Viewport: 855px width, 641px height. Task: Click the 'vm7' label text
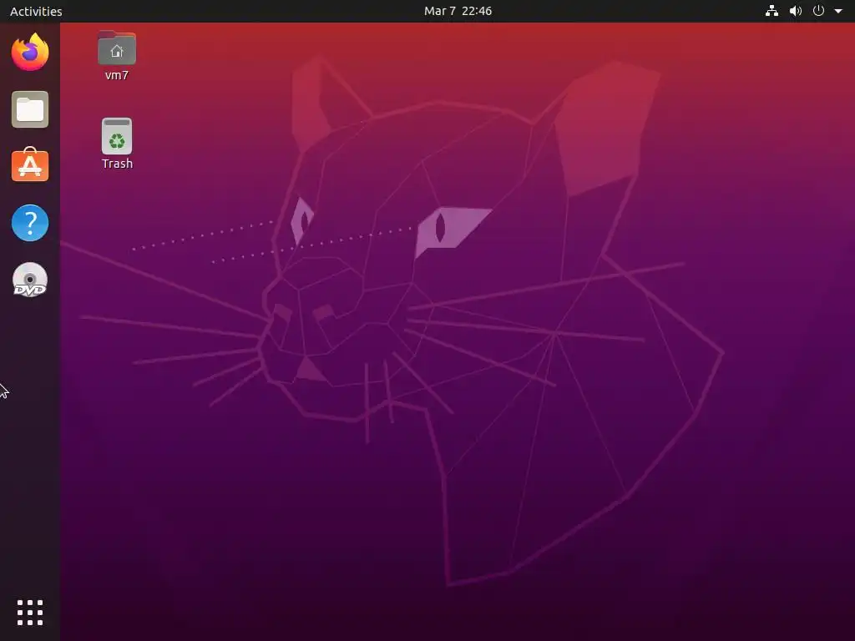[x=117, y=75]
